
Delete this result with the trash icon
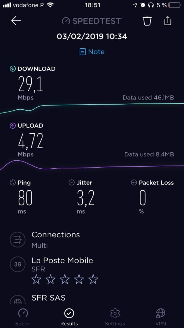[147, 21]
